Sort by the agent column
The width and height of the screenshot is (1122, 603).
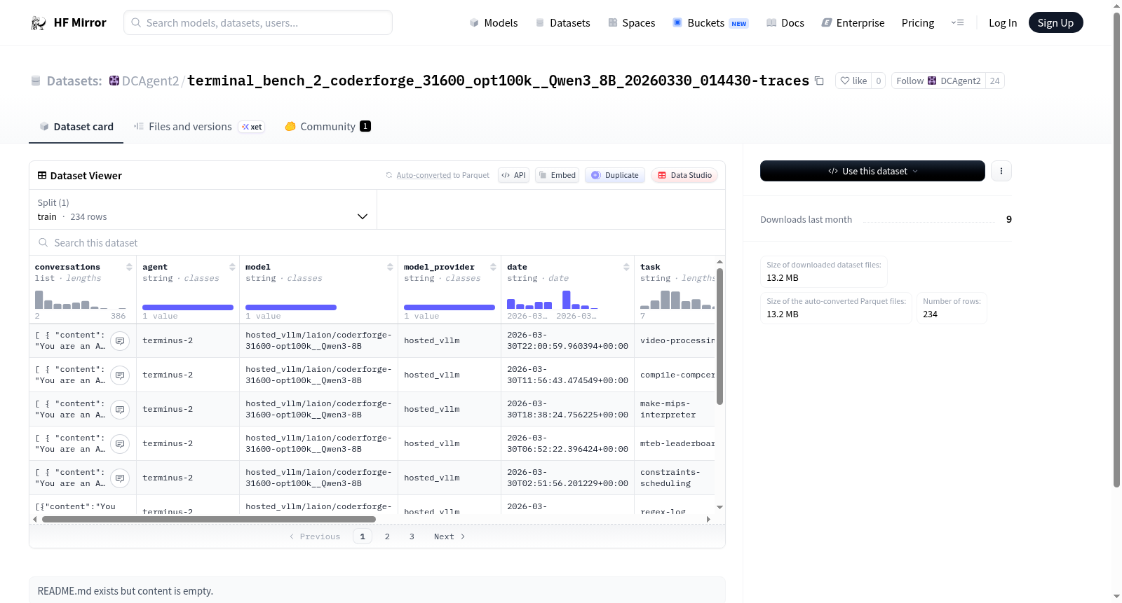[232, 267]
